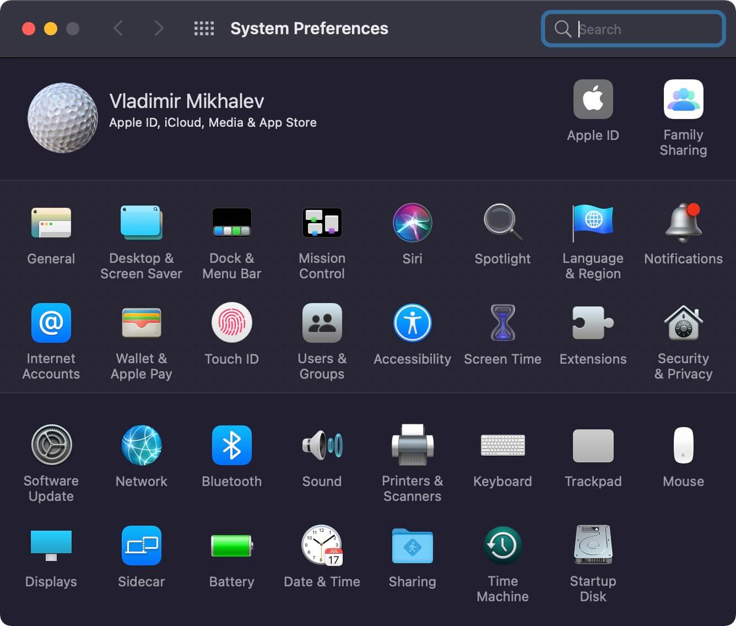Open Network preferences
Screen dimensions: 736x626
pyautogui.click(x=142, y=445)
